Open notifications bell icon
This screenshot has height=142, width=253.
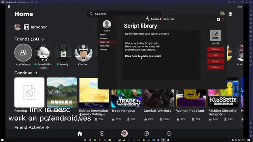tap(230, 14)
